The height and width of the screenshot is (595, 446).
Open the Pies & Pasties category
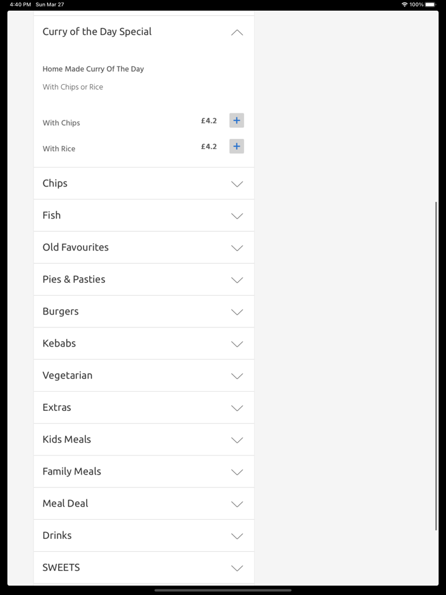[x=74, y=279]
